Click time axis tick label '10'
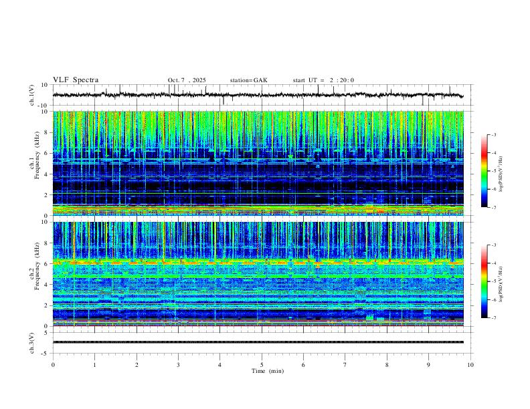The width and height of the screenshot is (530, 409). click(x=470, y=365)
